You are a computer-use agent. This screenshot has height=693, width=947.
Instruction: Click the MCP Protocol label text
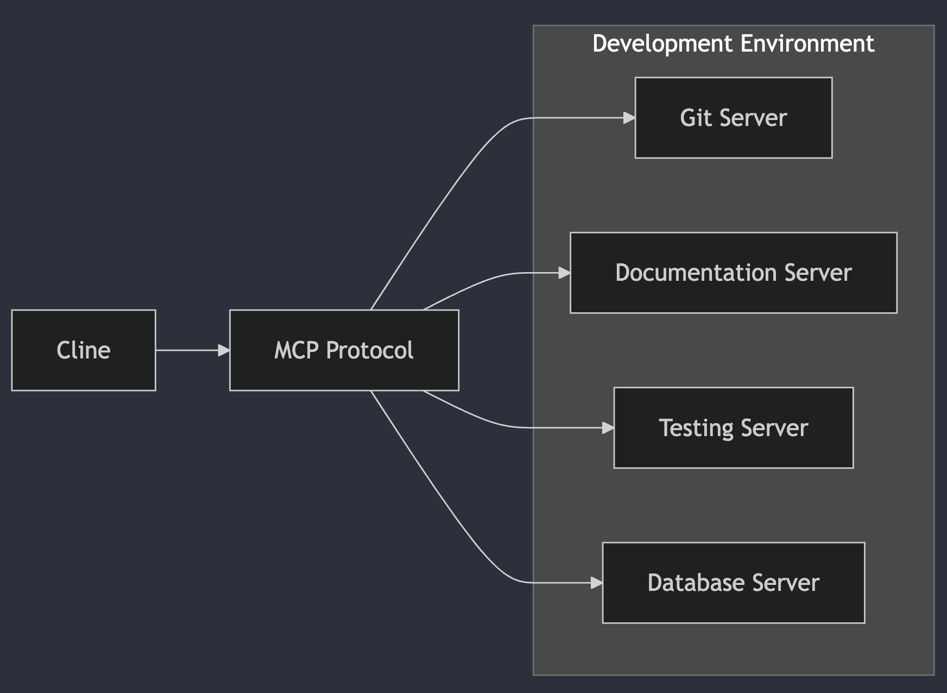point(344,350)
